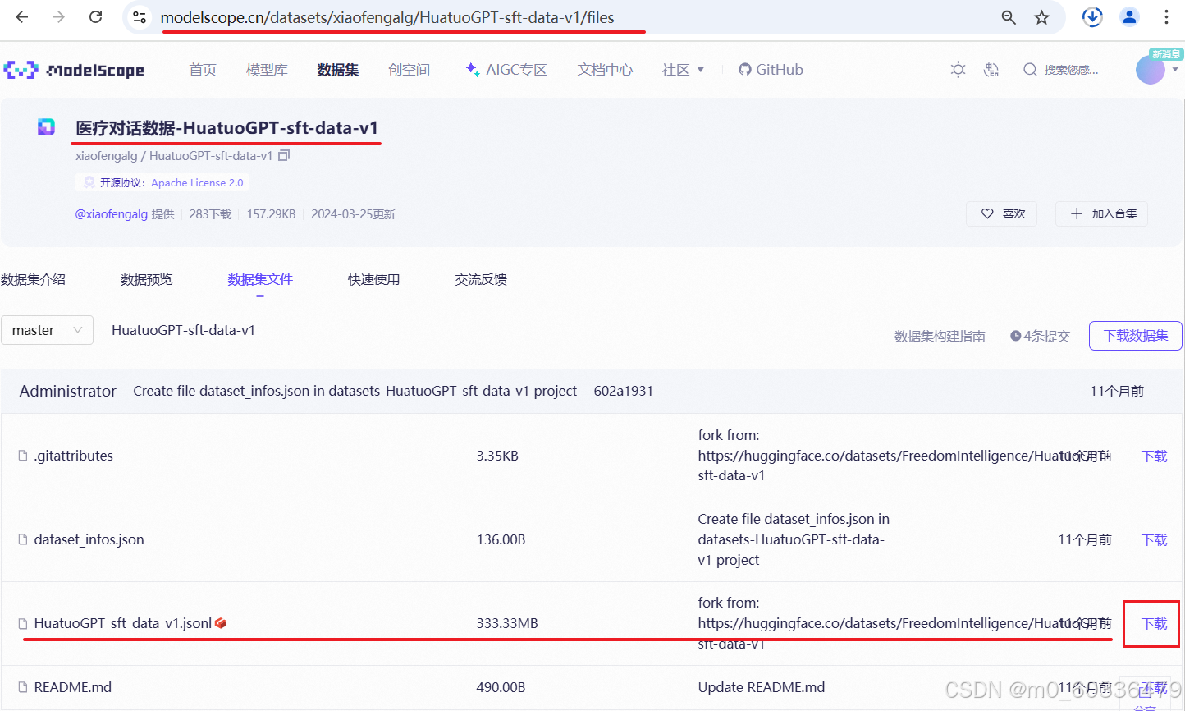Click the language switch icon

pyautogui.click(x=991, y=70)
